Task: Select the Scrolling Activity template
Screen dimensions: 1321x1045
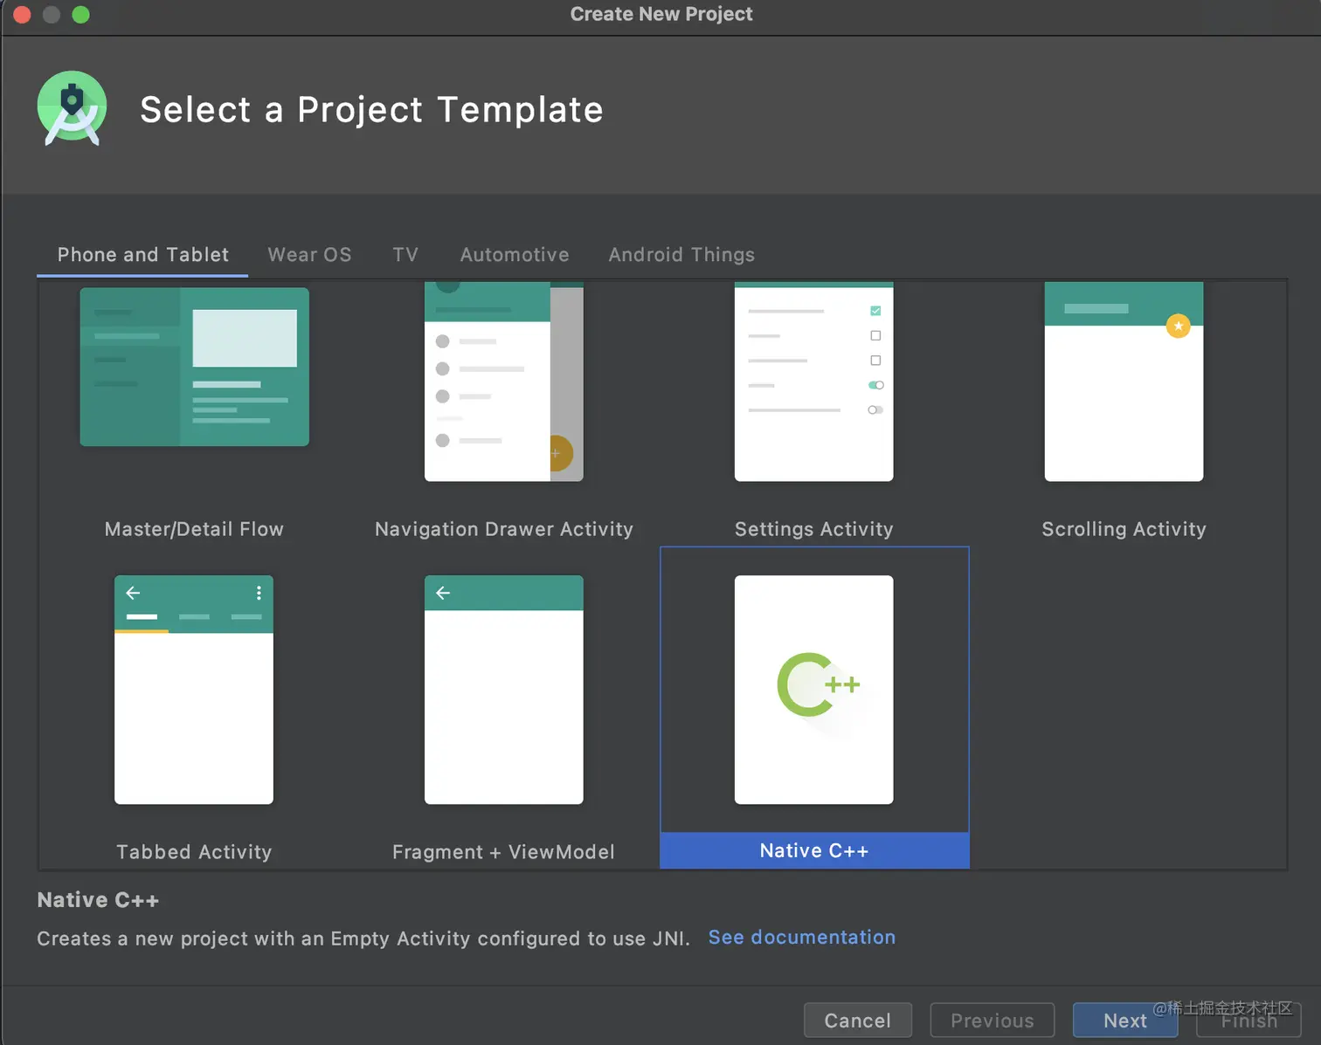Action: [1124, 382]
